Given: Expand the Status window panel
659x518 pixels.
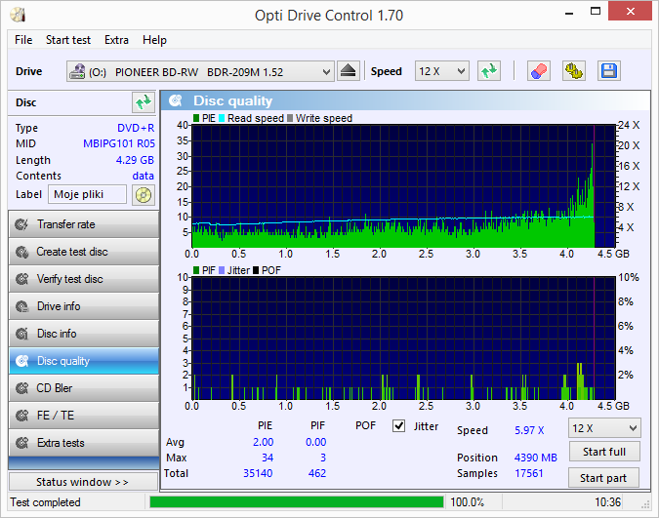Looking at the screenshot, I should [x=83, y=482].
